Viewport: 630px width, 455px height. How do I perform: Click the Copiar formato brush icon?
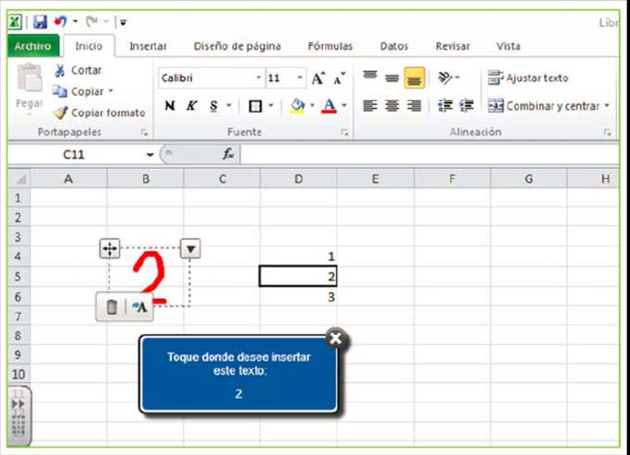(x=60, y=113)
